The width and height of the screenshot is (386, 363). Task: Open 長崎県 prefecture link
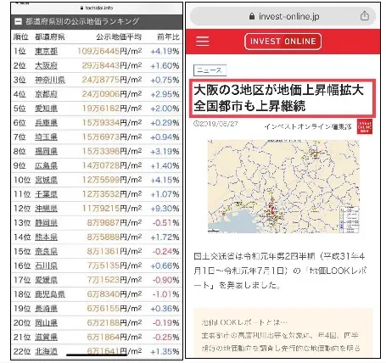[x=46, y=309]
